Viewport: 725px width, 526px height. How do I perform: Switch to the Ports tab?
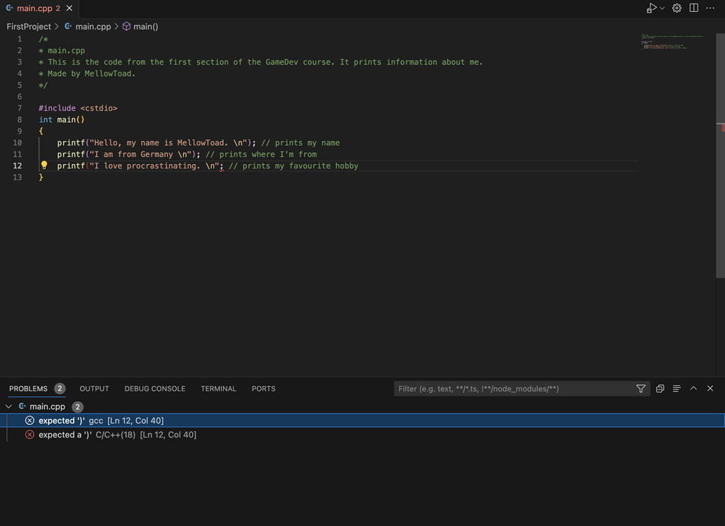pos(264,389)
